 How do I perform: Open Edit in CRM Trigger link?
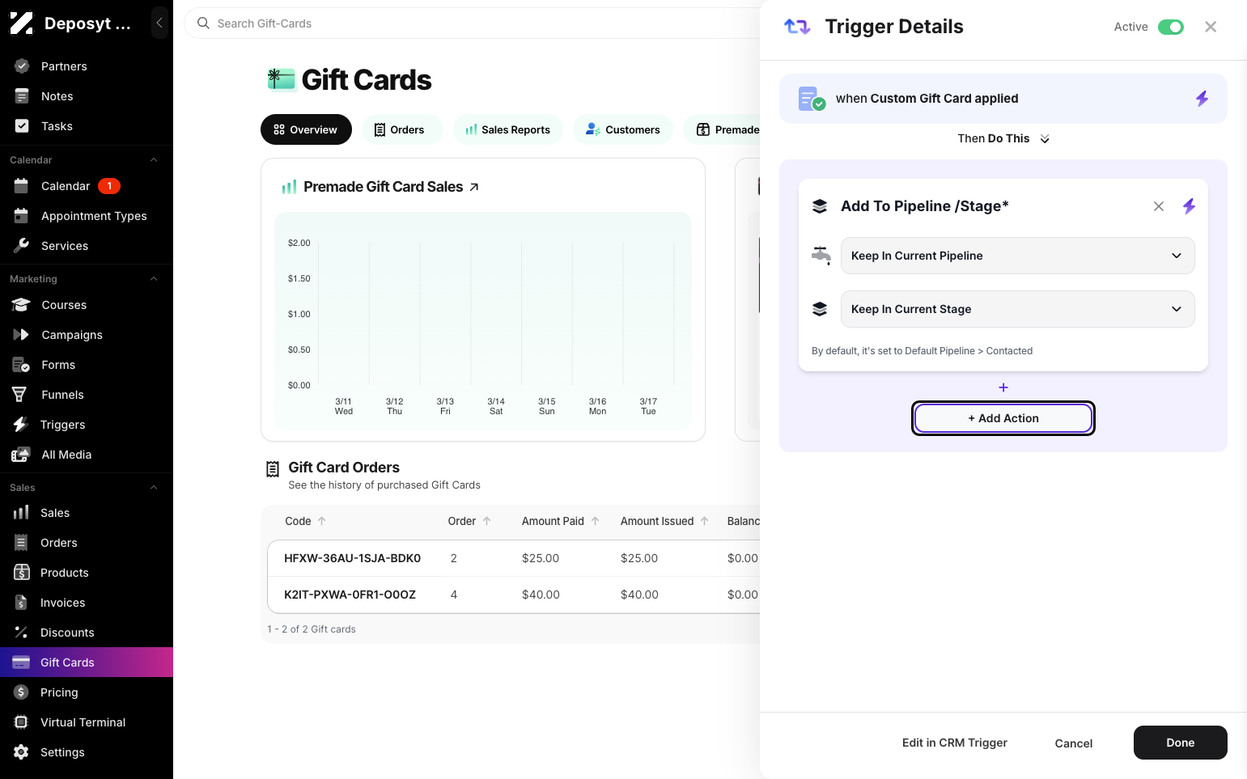click(x=955, y=743)
